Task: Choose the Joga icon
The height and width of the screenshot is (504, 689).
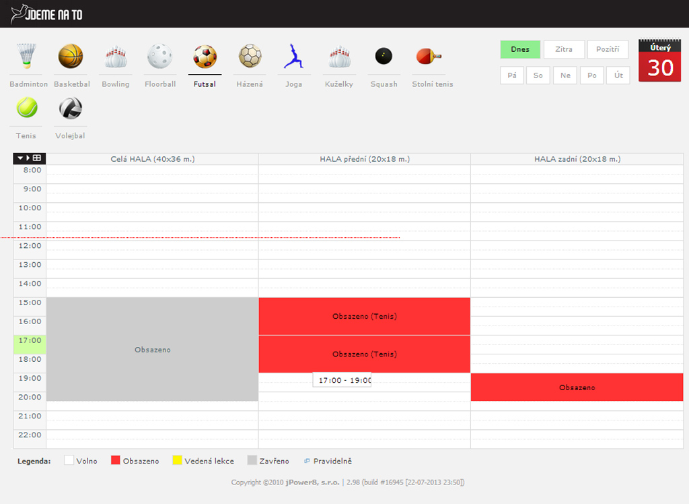Action: click(293, 57)
